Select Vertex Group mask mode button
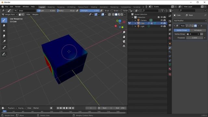This screenshot has width=208, height=117. (182, 30)
